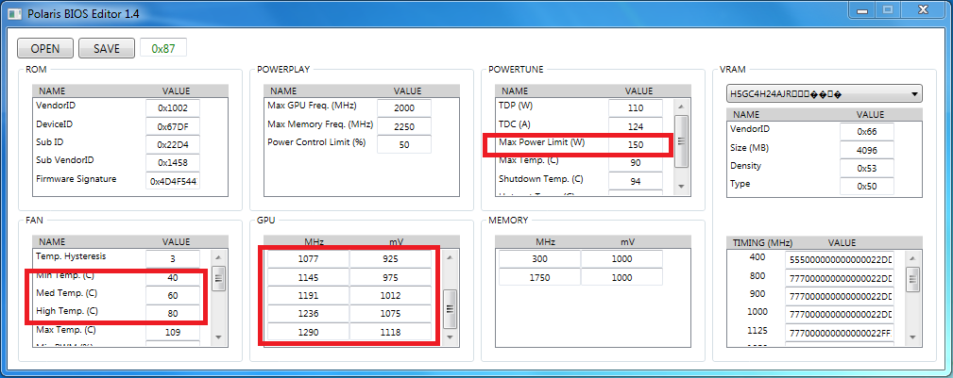The image size is (953, 378).
Task: Edit VRAM Type value 0x50
Action: coord(867,187)
